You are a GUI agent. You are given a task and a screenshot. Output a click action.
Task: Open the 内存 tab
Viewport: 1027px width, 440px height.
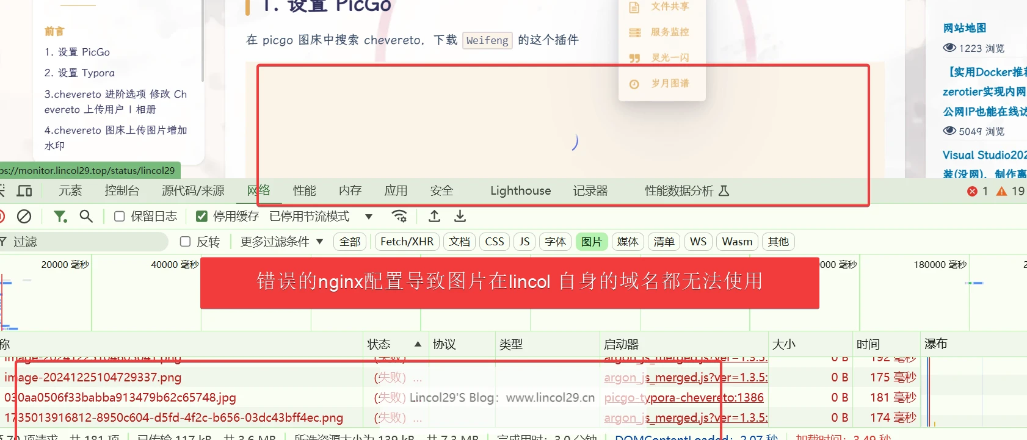[350, 191]
